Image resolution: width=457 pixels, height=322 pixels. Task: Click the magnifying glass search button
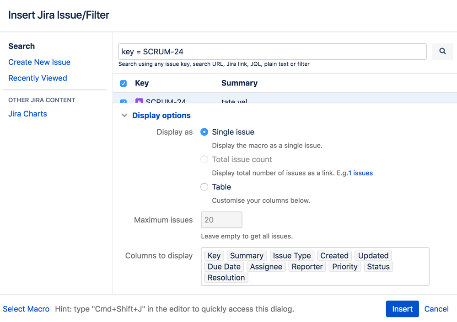click(442, 52)
